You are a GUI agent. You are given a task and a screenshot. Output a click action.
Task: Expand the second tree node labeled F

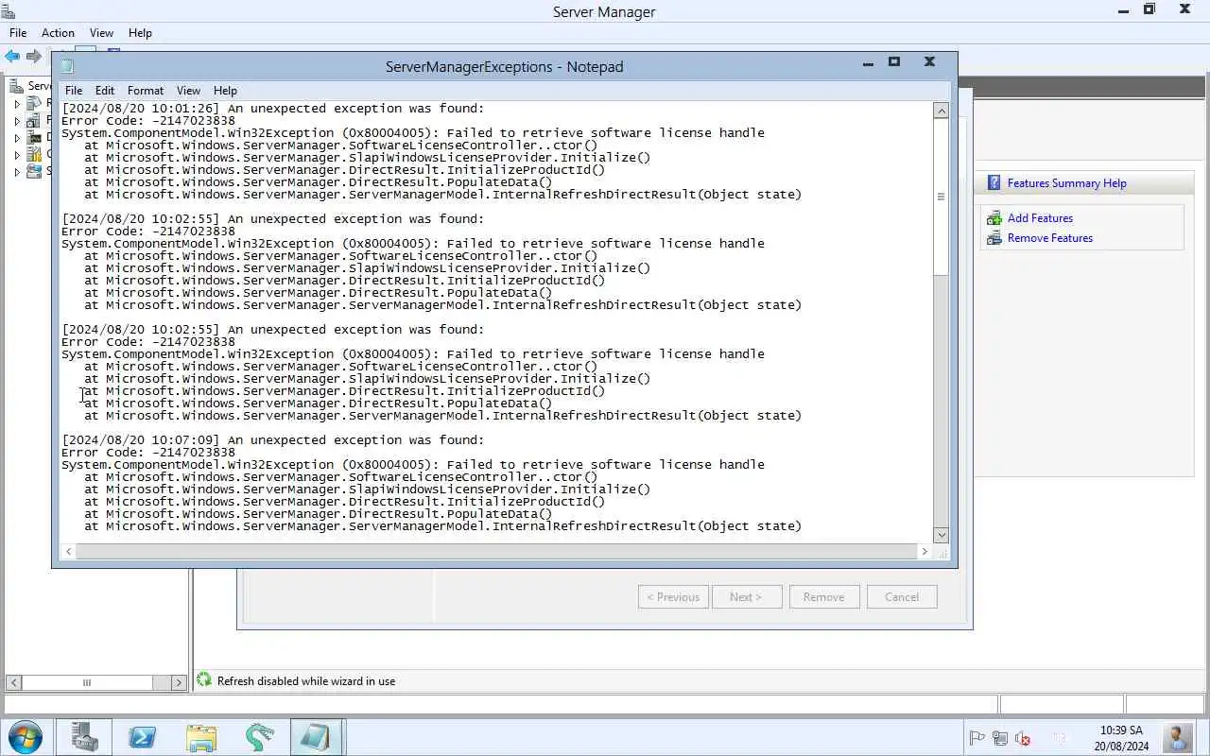17,121
